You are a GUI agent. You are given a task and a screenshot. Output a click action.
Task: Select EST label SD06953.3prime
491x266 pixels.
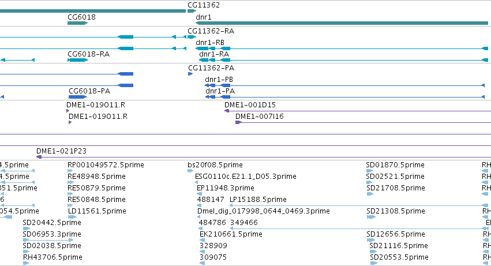[x=52, y=234]
